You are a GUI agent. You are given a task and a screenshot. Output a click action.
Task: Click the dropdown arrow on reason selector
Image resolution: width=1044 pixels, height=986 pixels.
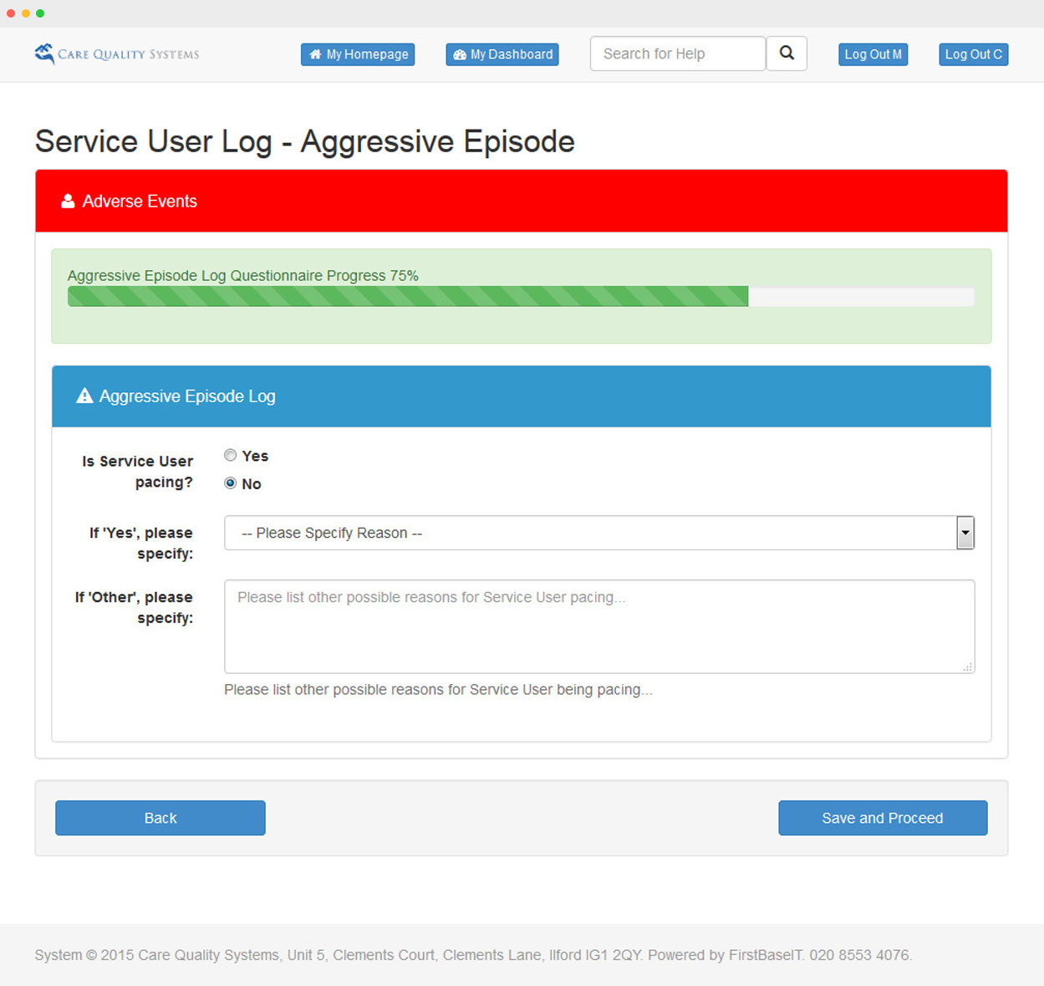pos(965,533)
